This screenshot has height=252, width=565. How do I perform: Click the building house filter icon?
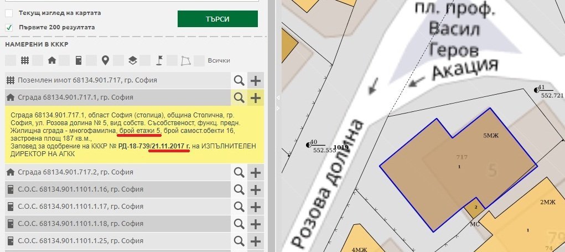point(51,60)
